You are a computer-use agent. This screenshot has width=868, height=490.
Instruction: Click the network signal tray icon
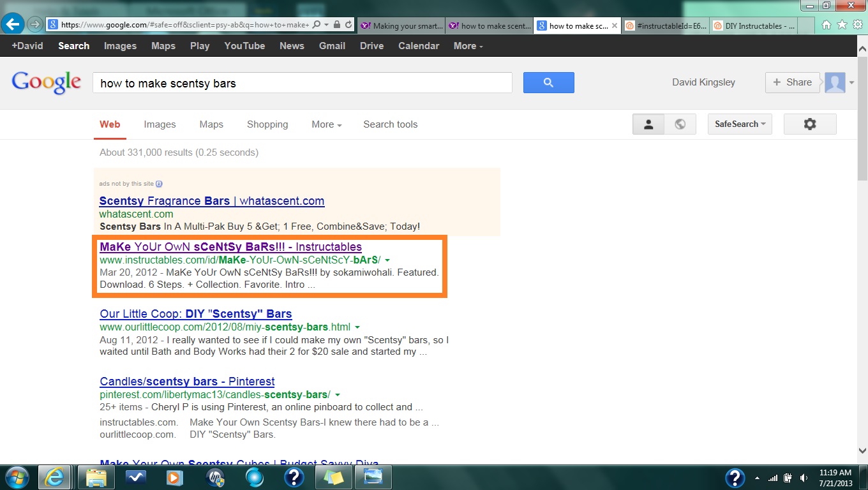(x=773, y=478)
